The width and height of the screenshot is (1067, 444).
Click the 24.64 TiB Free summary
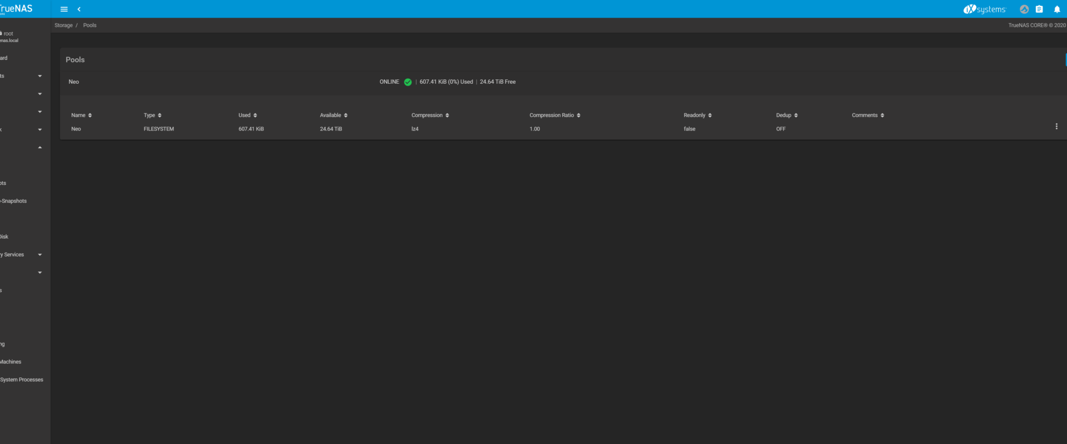(497, 82)
